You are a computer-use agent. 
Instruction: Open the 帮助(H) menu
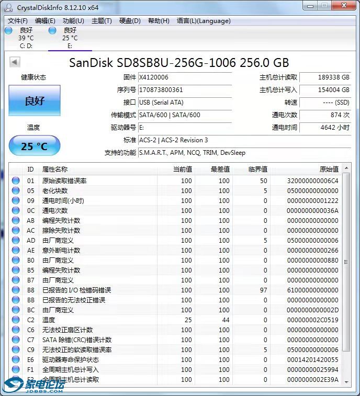159,21
